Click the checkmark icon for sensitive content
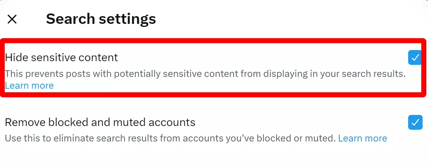The width and height of the screenshot is (428, 167). 415,57
